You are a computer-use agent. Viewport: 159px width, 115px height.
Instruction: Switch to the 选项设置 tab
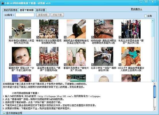(41, 10)
